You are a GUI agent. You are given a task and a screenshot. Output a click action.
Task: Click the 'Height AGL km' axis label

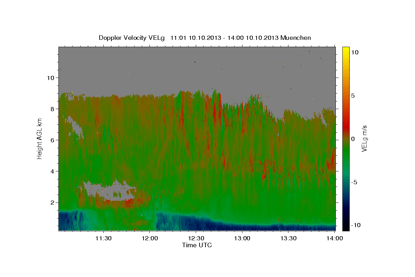coord(40,139)
